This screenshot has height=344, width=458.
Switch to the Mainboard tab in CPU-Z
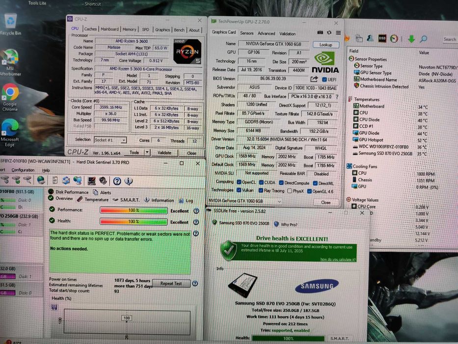(x=109, y=29)
